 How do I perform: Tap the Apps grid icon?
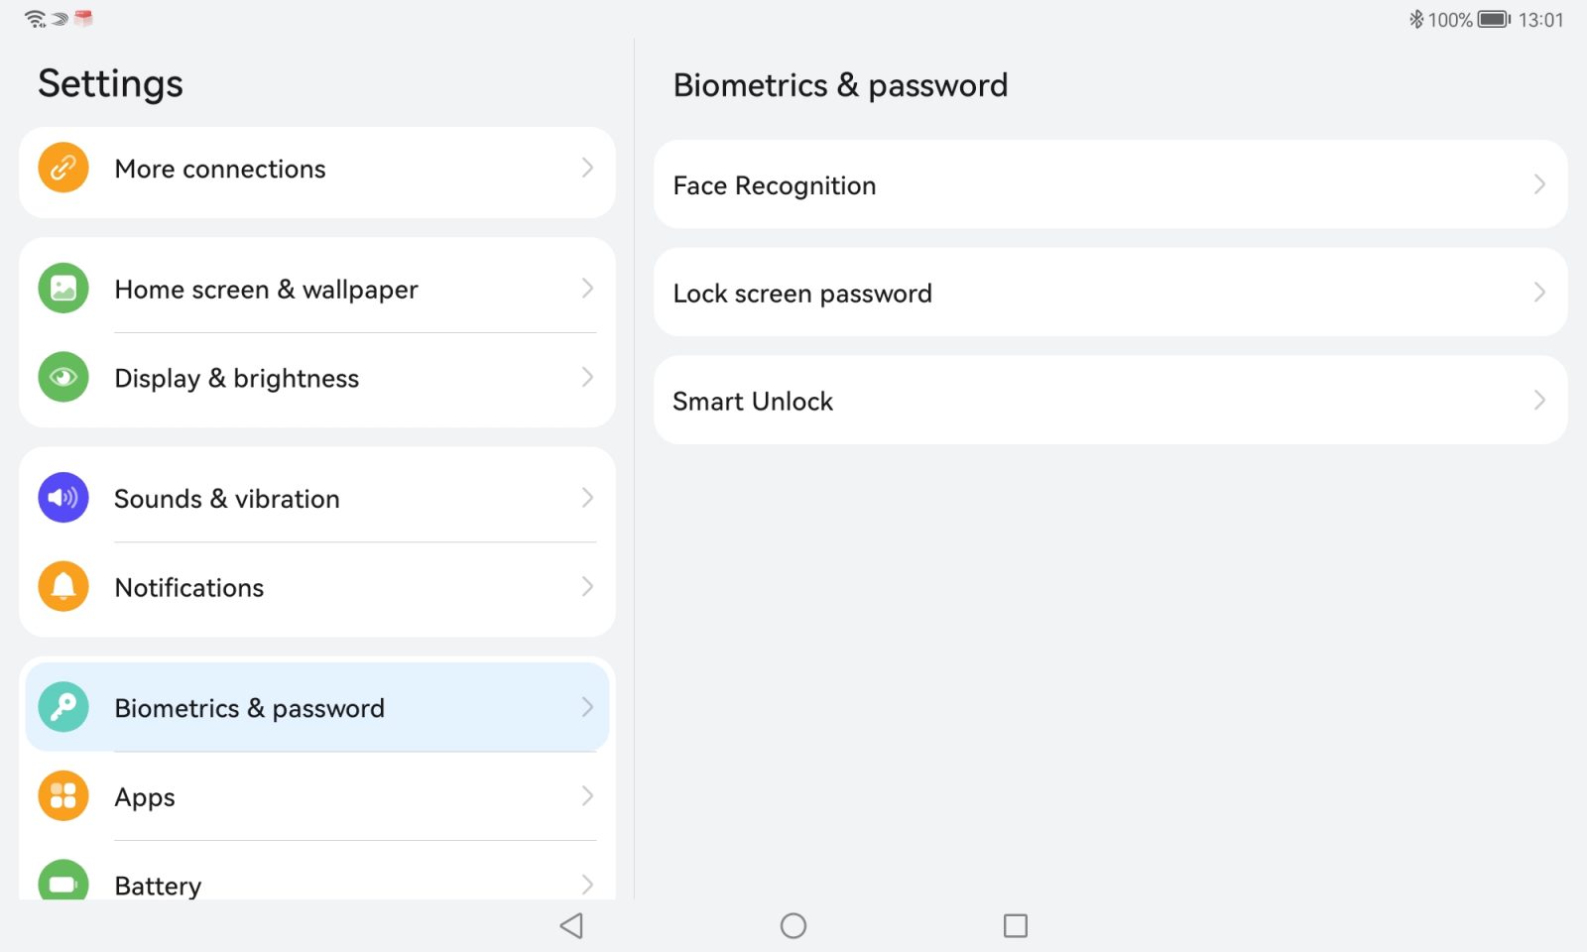63,796
